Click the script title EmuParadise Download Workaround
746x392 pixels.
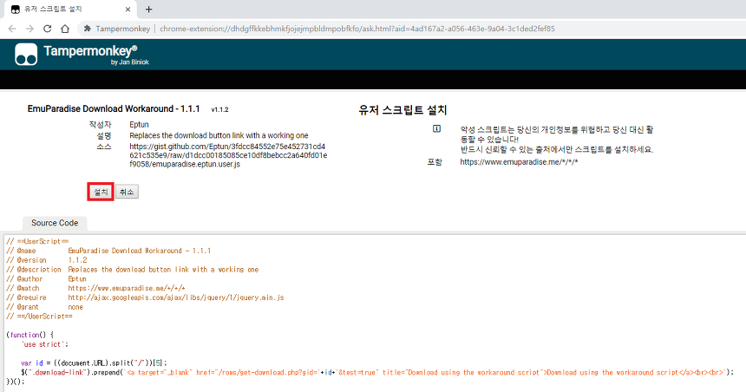[114, 109]
